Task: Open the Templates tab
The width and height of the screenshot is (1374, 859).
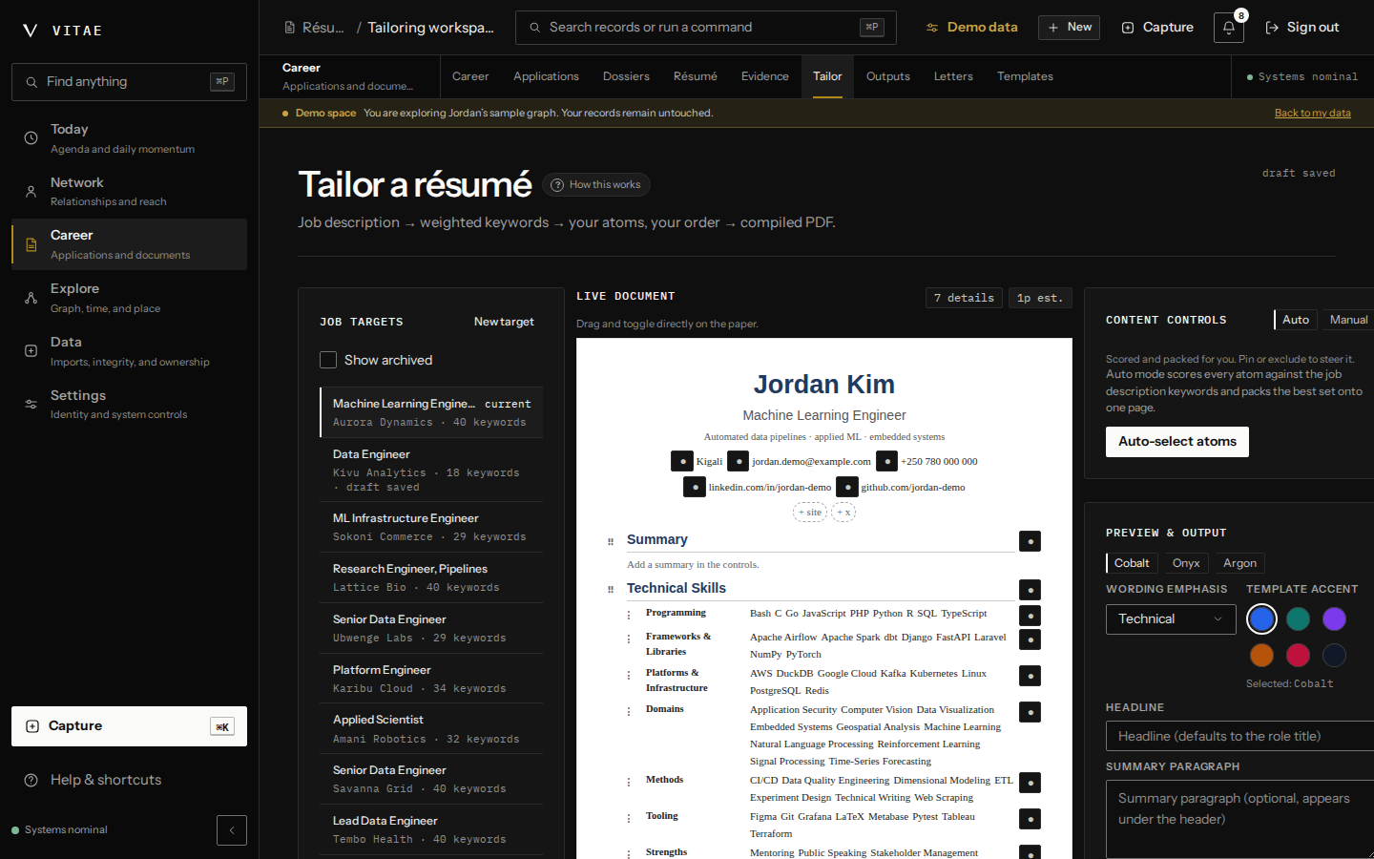Action: (x=1025, y=76)
